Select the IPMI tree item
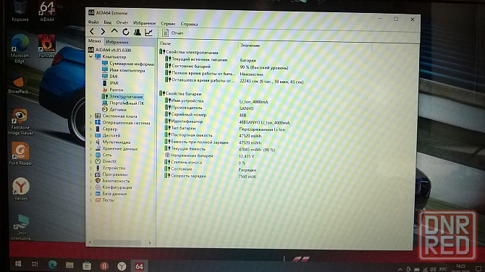The height and width of the screenshot is (272, 485). coord(111,83)
